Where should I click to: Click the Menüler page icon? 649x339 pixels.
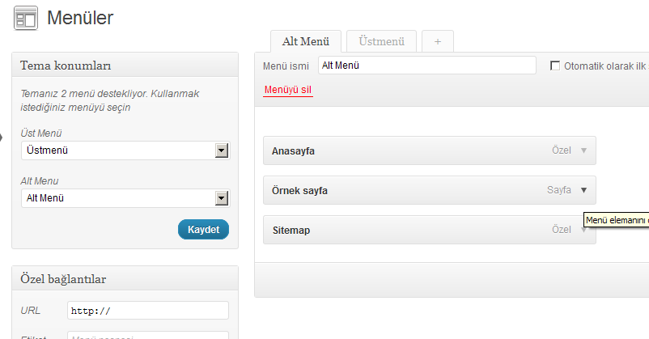pyautogui.click(x=26, y=18)
